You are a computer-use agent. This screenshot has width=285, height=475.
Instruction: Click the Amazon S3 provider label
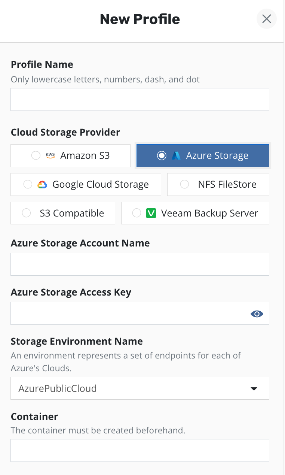click(85, 155)
